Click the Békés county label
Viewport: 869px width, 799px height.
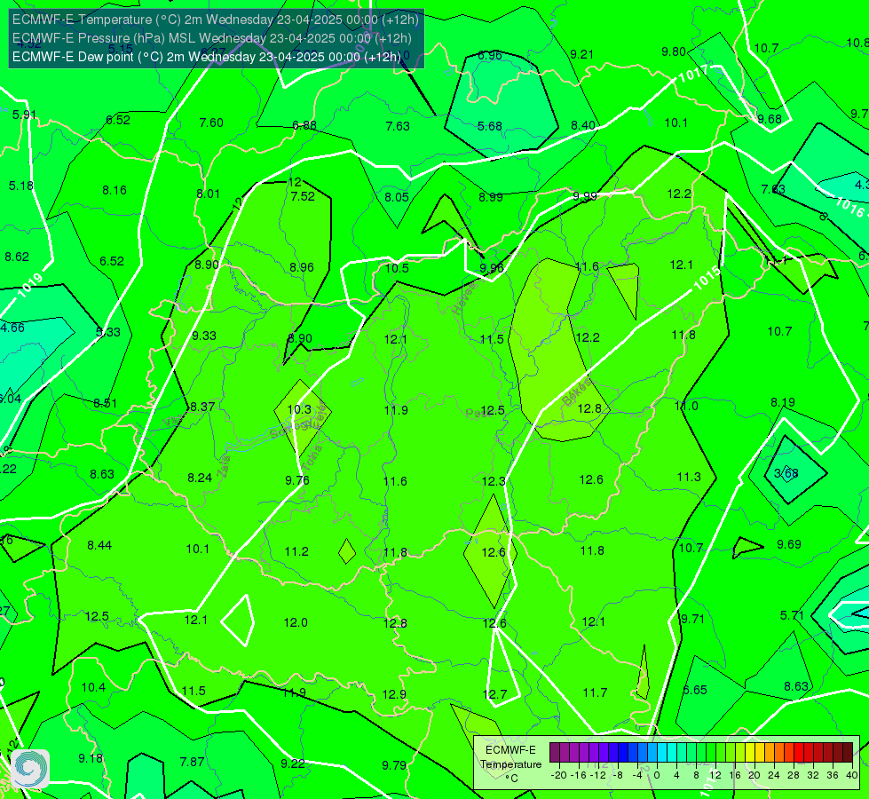tap(576, 393)
